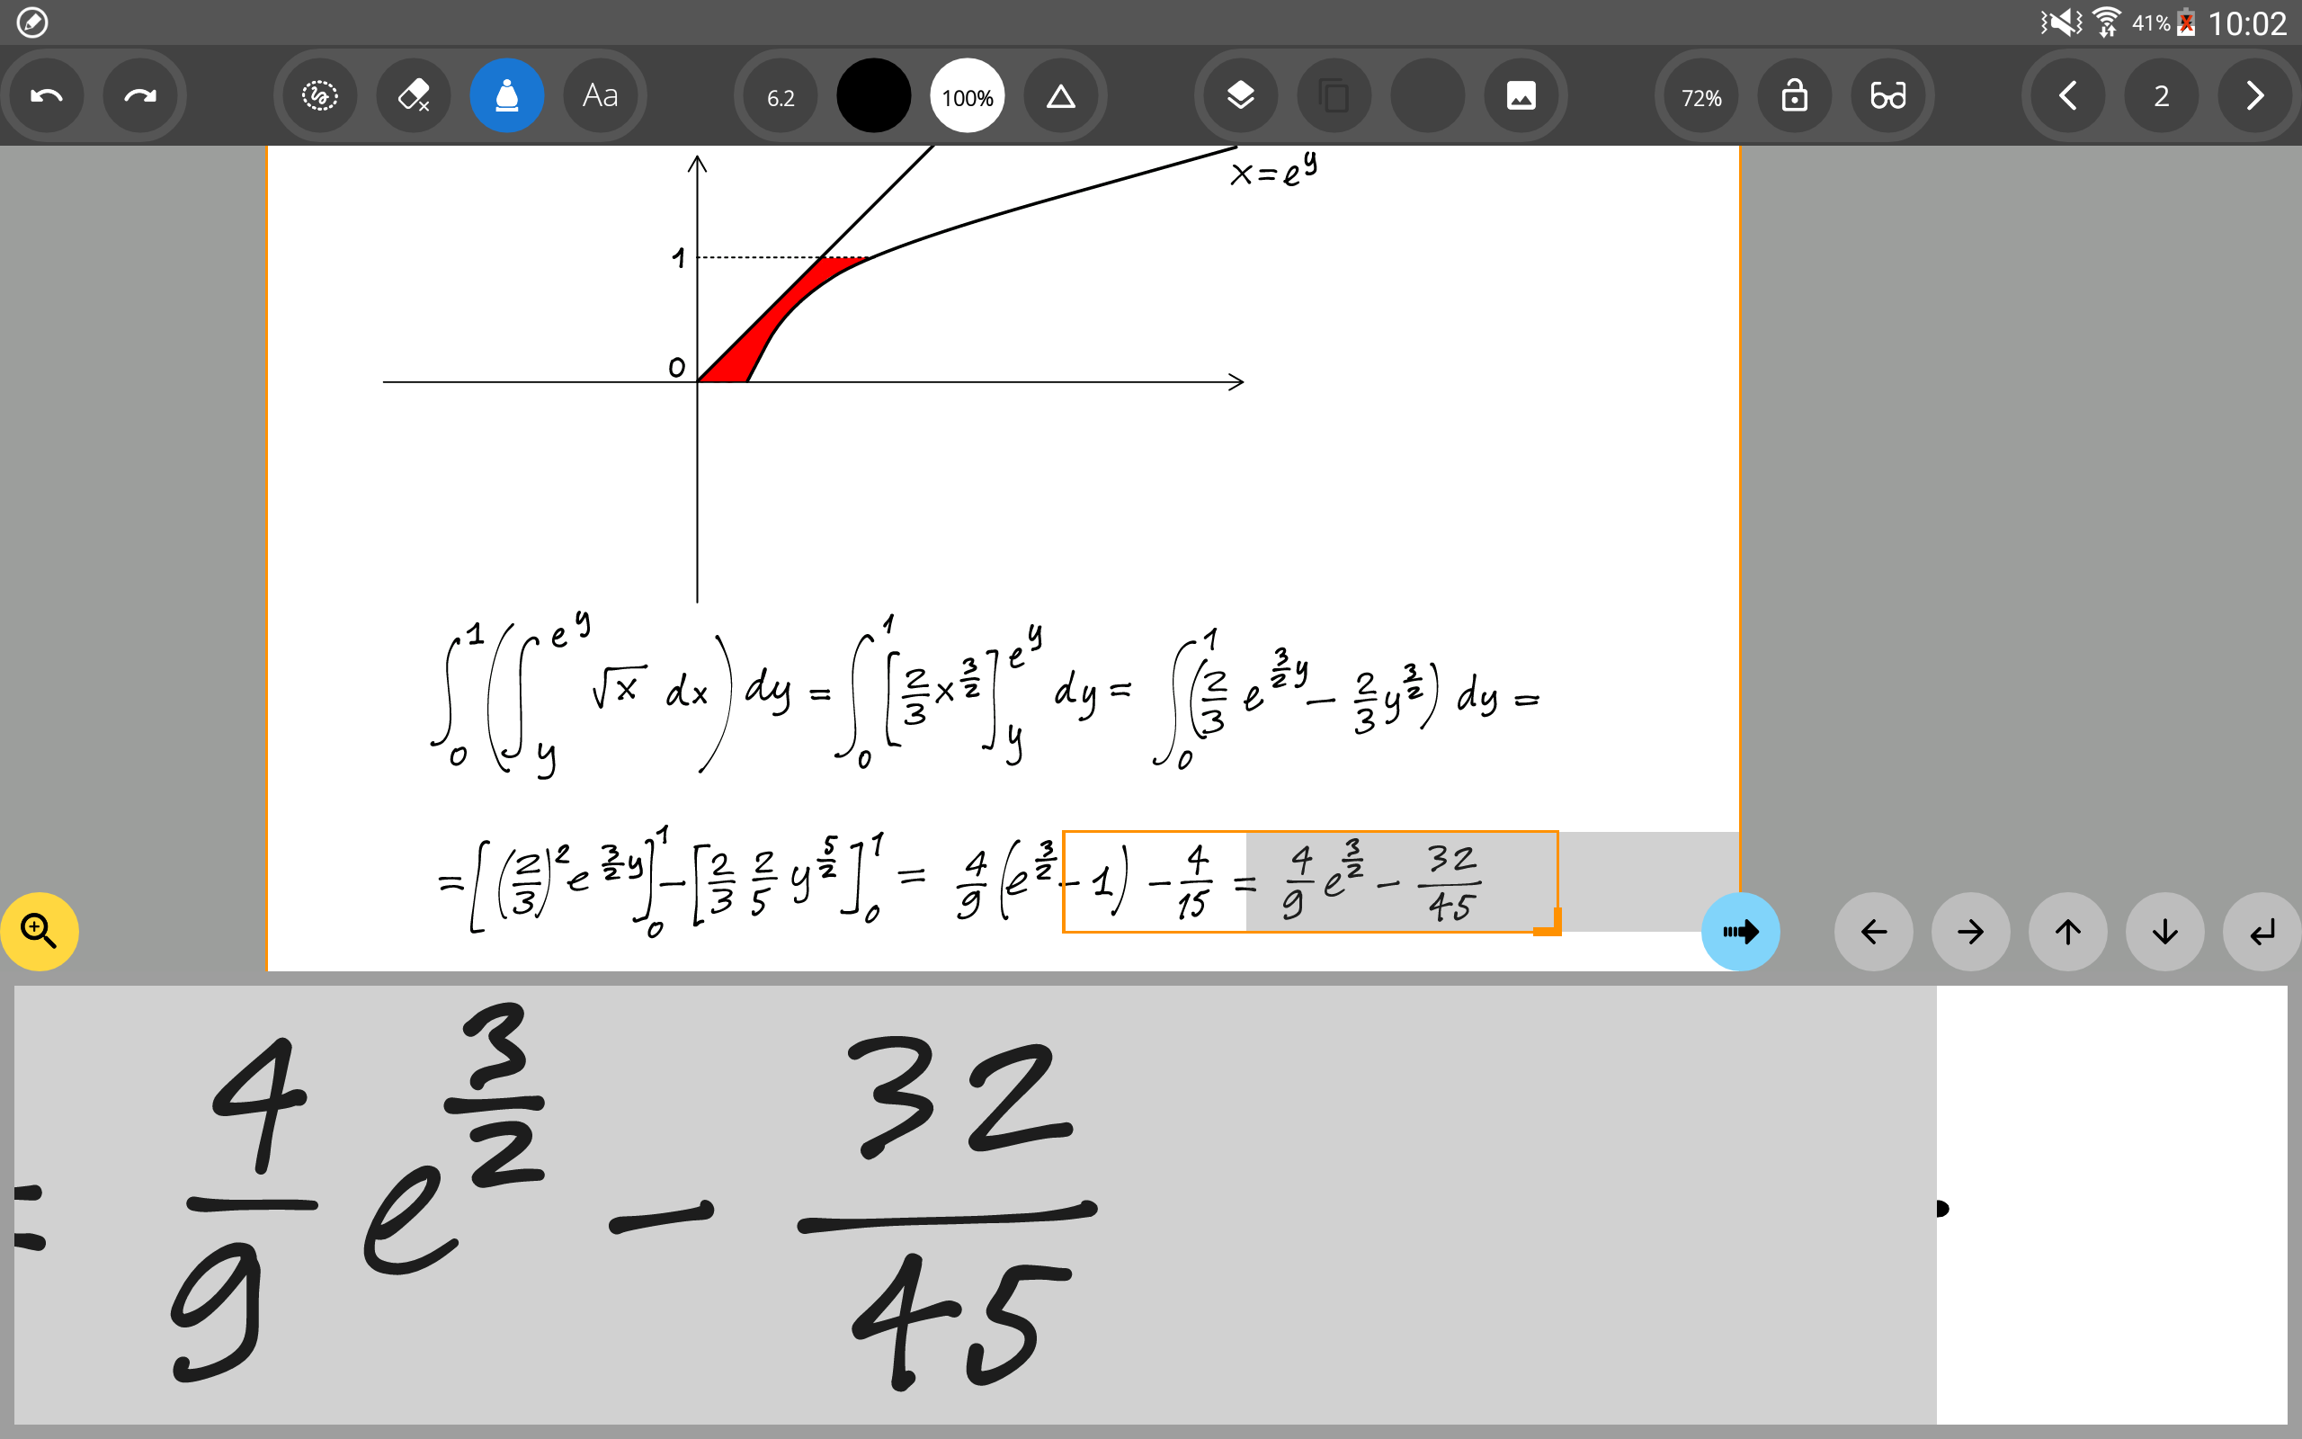The height and width of the screenshot is (1439, 2302).
Task: Tap the muted sound status icon
Action: (2061, 22)
